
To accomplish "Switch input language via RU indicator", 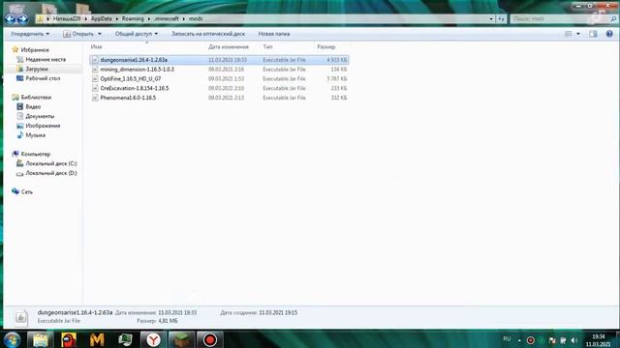I will pos(507,339).
